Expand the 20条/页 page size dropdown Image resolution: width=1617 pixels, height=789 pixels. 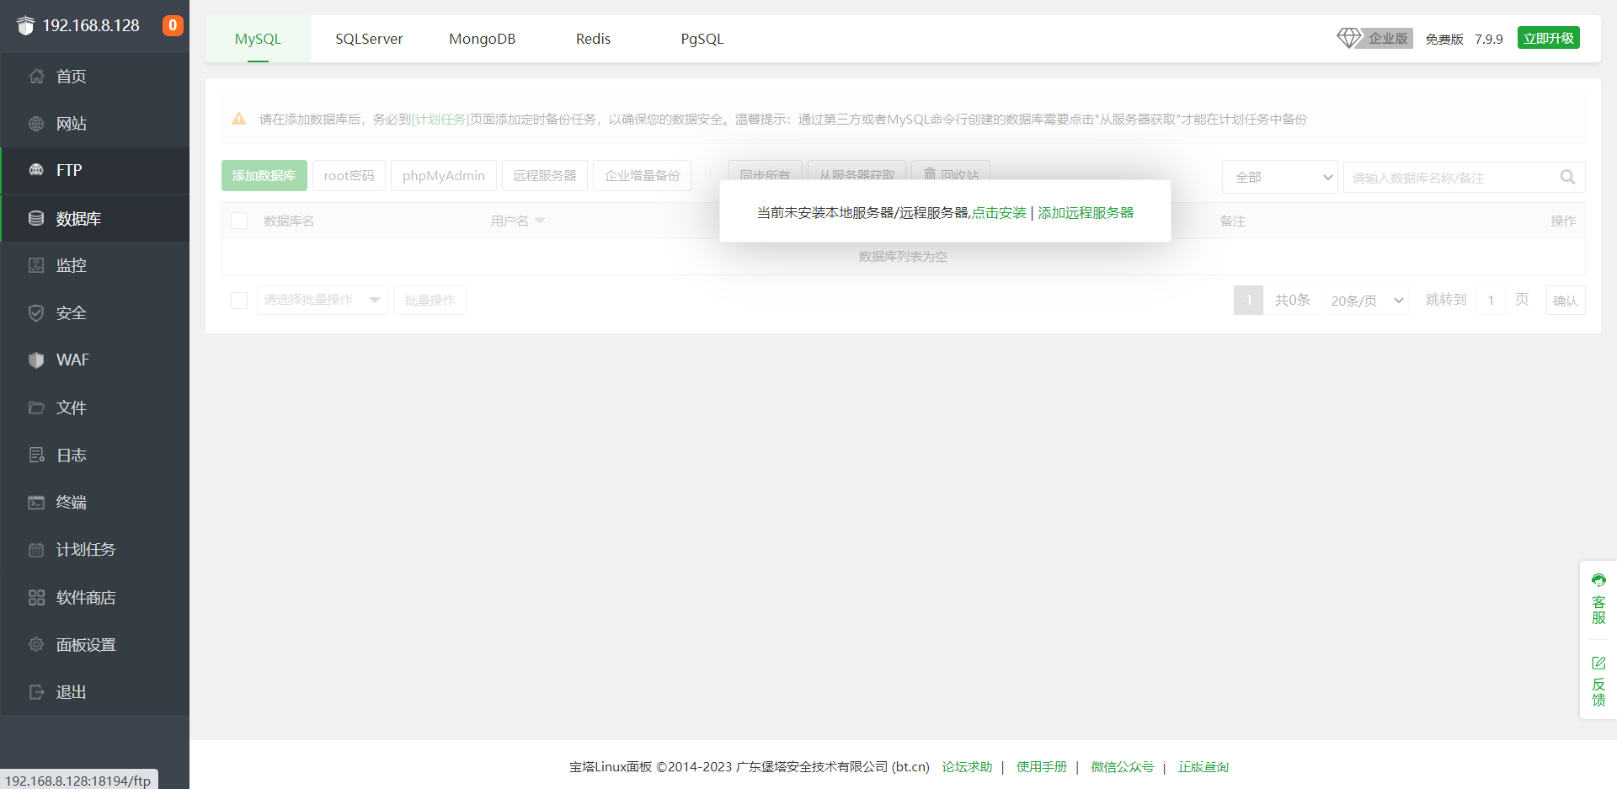pyautogui.click(x=1364, y=300)
